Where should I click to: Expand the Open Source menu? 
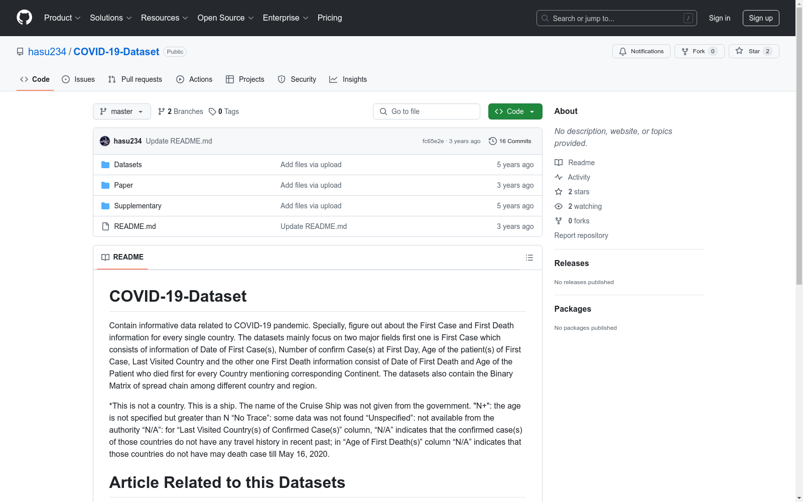pyautogui.click(x=226, y=18)
